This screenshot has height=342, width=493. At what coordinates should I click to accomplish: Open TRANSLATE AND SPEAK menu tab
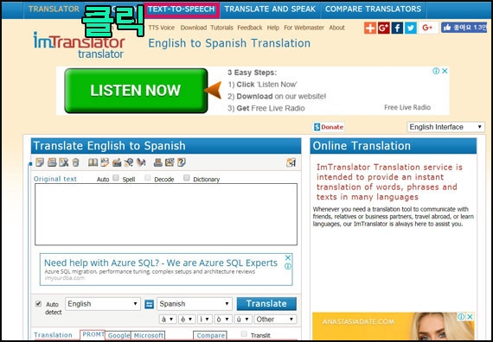click(270, 9)
